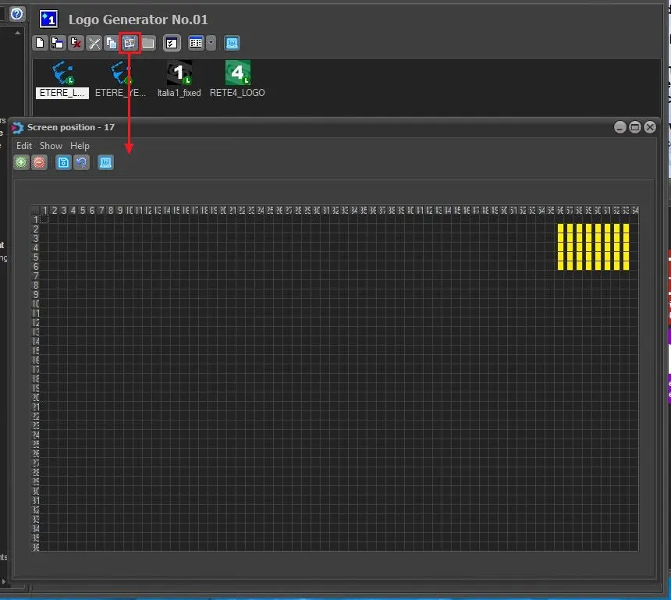671x600 pixels.
Task: Click the grid view mode button
Action: click(x=197, y=44)
